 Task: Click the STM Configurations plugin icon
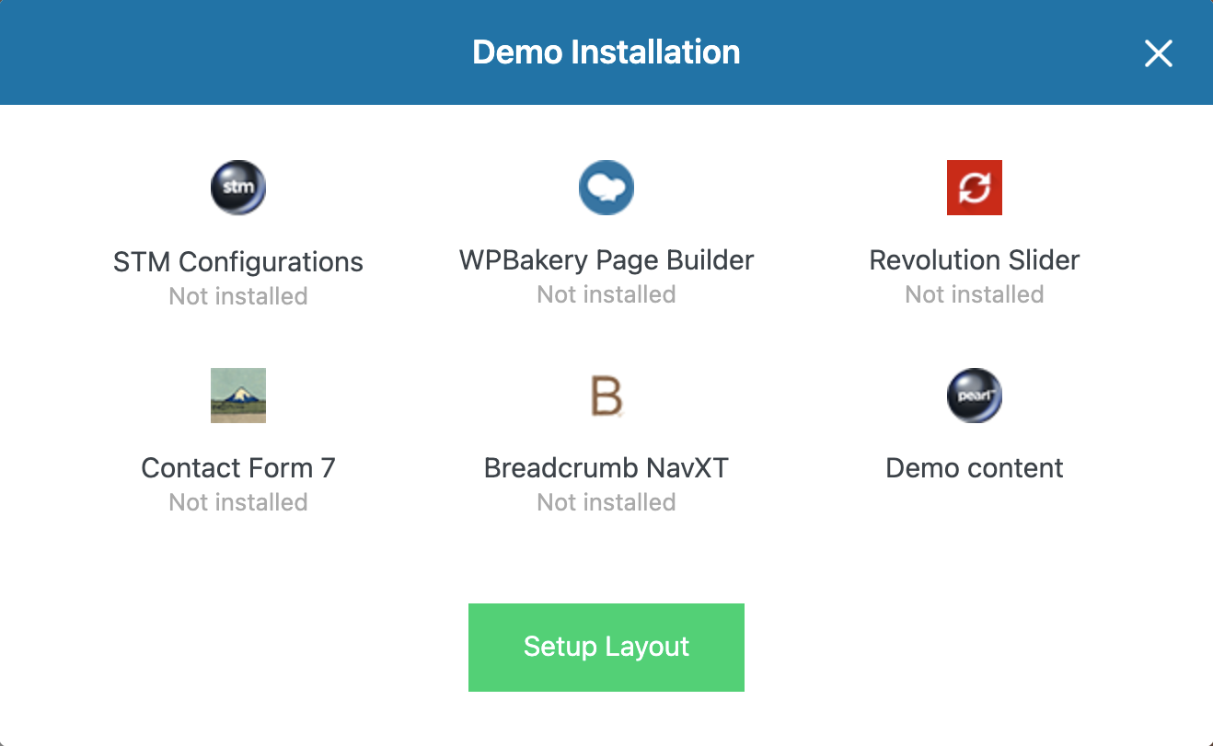coord(238,188)
